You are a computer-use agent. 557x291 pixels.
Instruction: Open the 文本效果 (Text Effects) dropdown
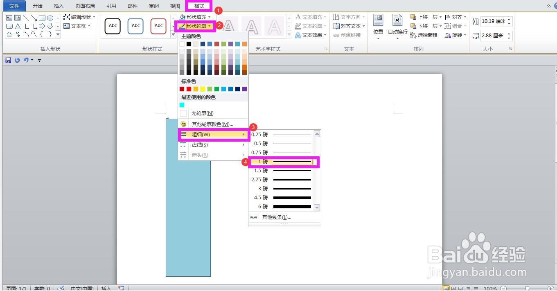coord(311,35)
